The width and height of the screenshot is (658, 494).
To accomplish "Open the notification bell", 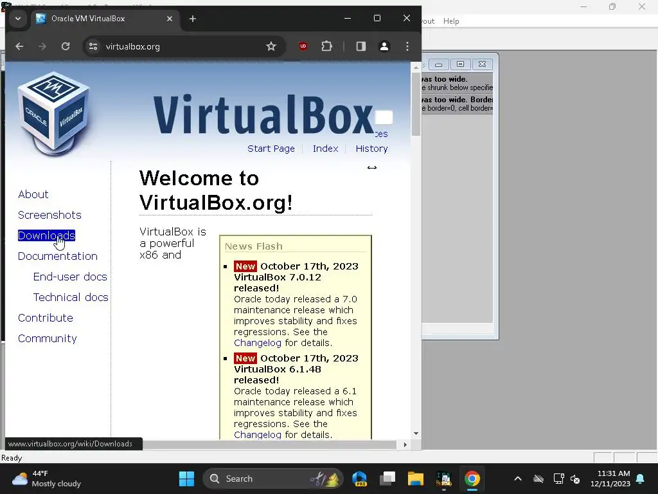I will pyautogui.click(x=641, y=479).
